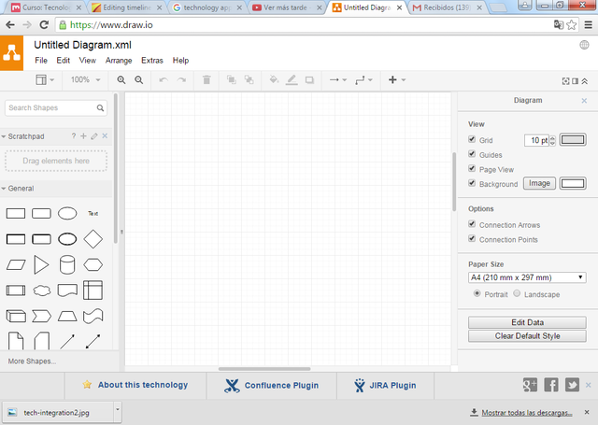The height and width of the screenshot is (425, 598).
Task: Click the language globe icon
Action: [584, 45]
